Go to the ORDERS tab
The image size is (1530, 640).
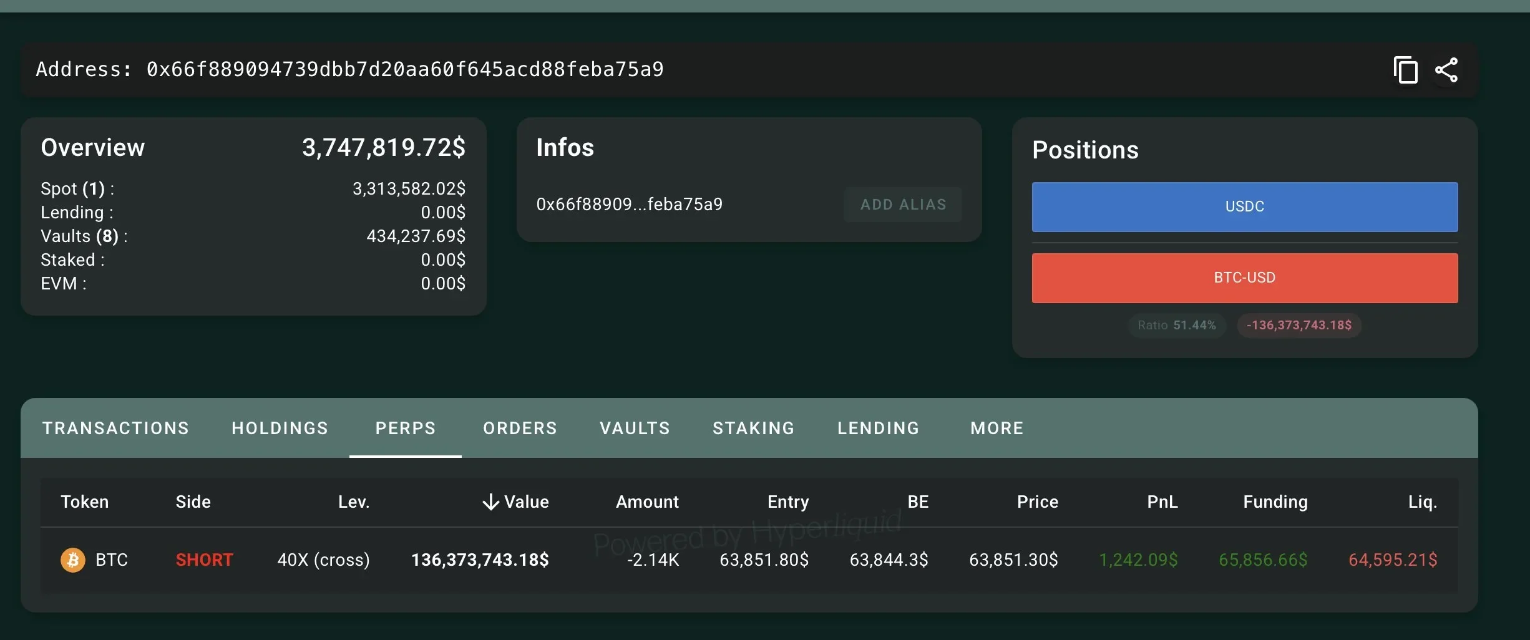click(520, 428)
